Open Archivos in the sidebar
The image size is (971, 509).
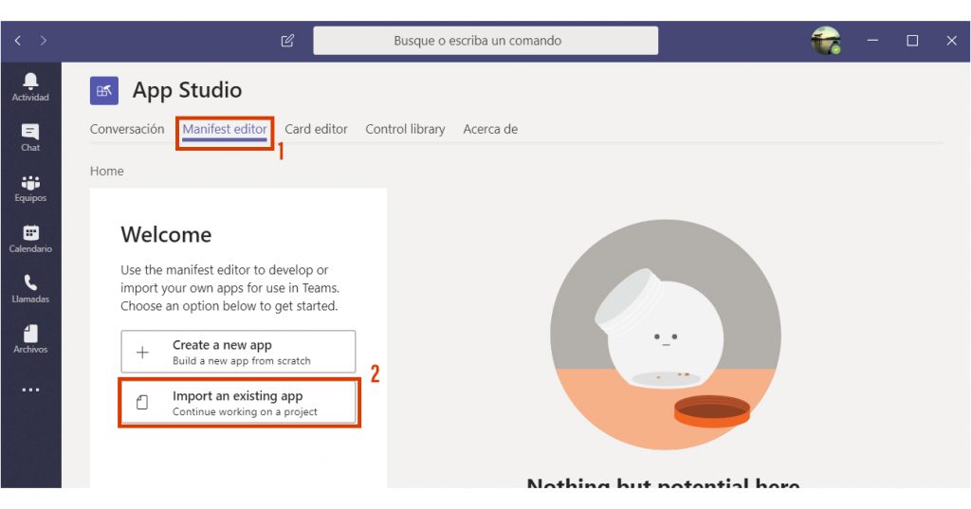coord(30,338)
